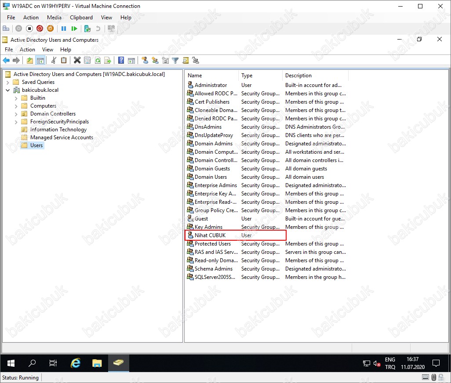Open File Explorer from the taskbar
The height and width of the screenshot is (383, 451).
[x=97, y=364]
